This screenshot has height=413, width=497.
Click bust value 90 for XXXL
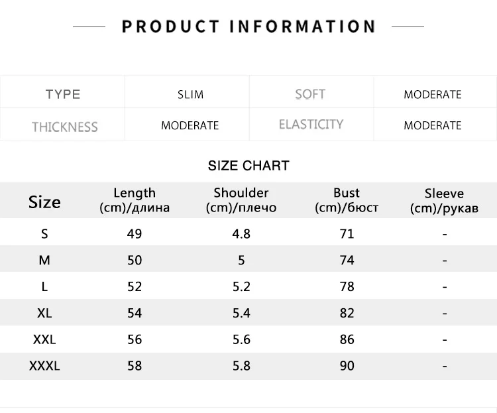pos(347,366)
